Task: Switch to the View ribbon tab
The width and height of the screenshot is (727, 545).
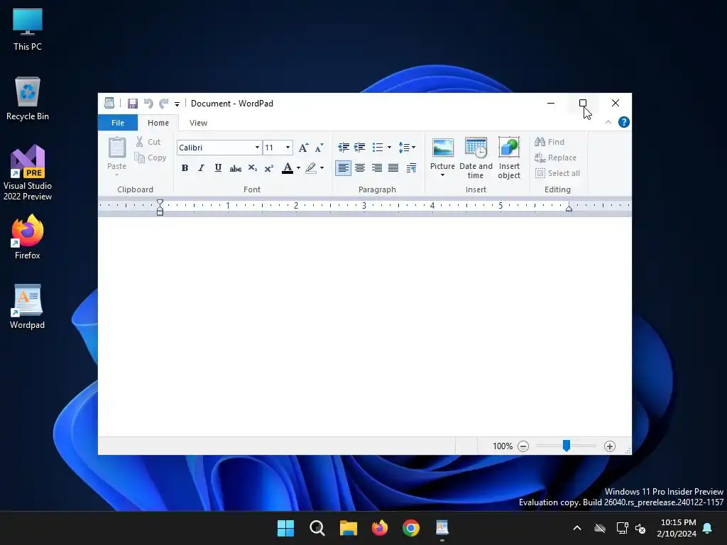Action: 198,123
